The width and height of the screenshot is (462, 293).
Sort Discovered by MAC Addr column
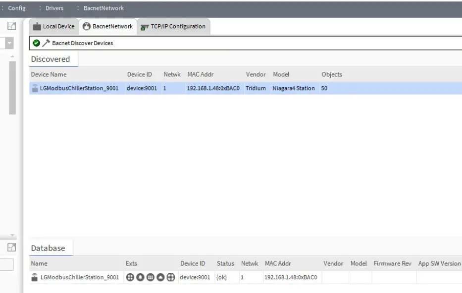(201, 75)
